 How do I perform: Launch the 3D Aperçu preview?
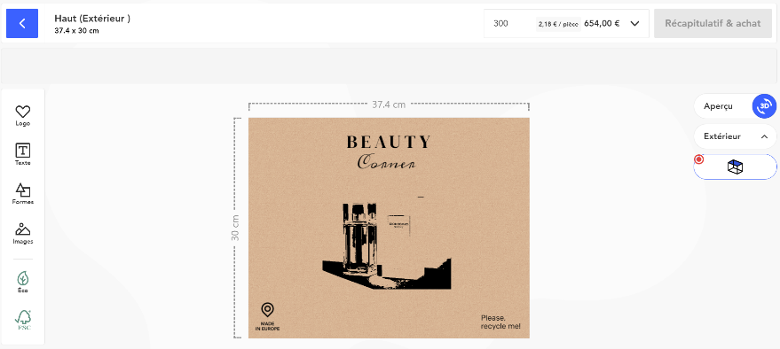(764, 106)
